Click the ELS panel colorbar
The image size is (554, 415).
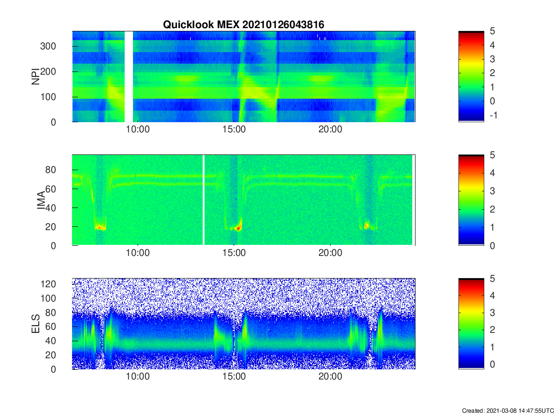(x=471, y=324)
